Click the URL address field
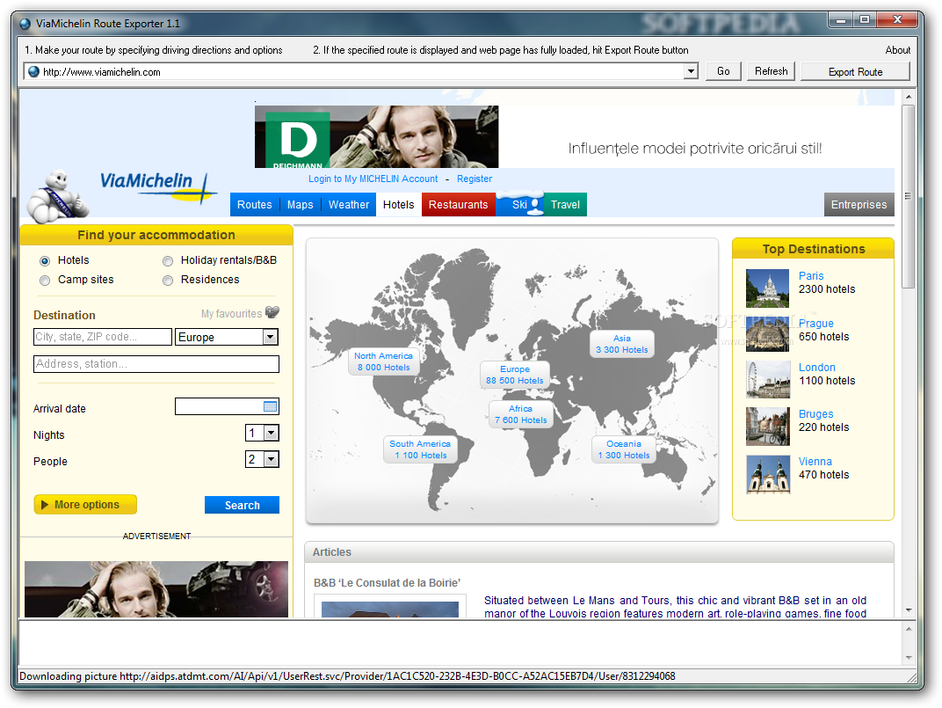 click(x=360, y=71)
